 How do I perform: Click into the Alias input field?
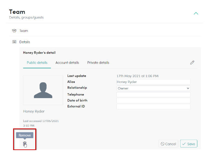pyautogui.click(x=153, y=82)
